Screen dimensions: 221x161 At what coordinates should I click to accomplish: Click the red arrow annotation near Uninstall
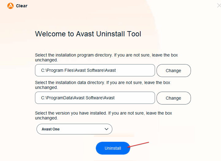[138, 145]
